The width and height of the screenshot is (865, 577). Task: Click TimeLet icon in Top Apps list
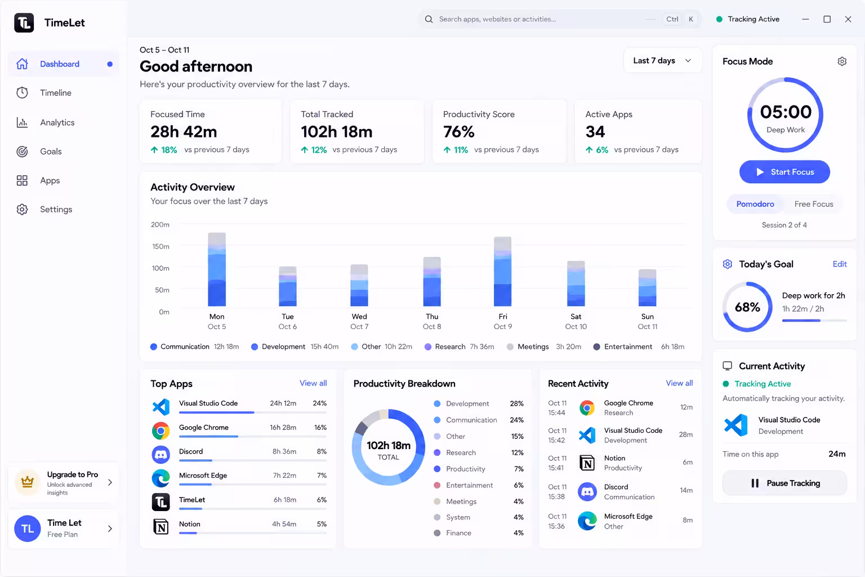coord(161,502)
